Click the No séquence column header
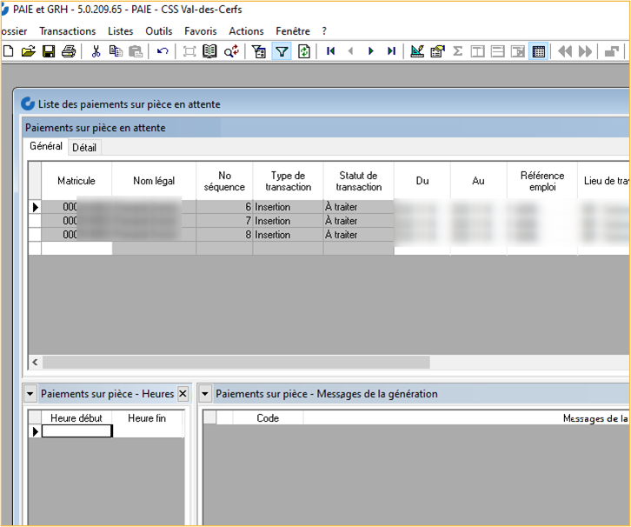The height and width of the screenshot is (527, 631). (x=224, y=181)
